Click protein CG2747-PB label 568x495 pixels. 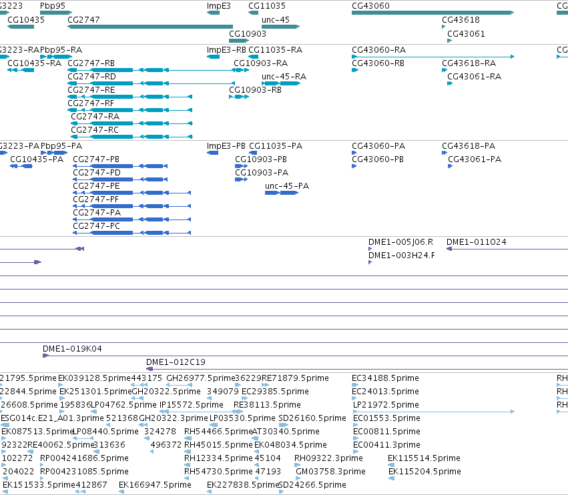pyautogui.click(x=96, y=159)
